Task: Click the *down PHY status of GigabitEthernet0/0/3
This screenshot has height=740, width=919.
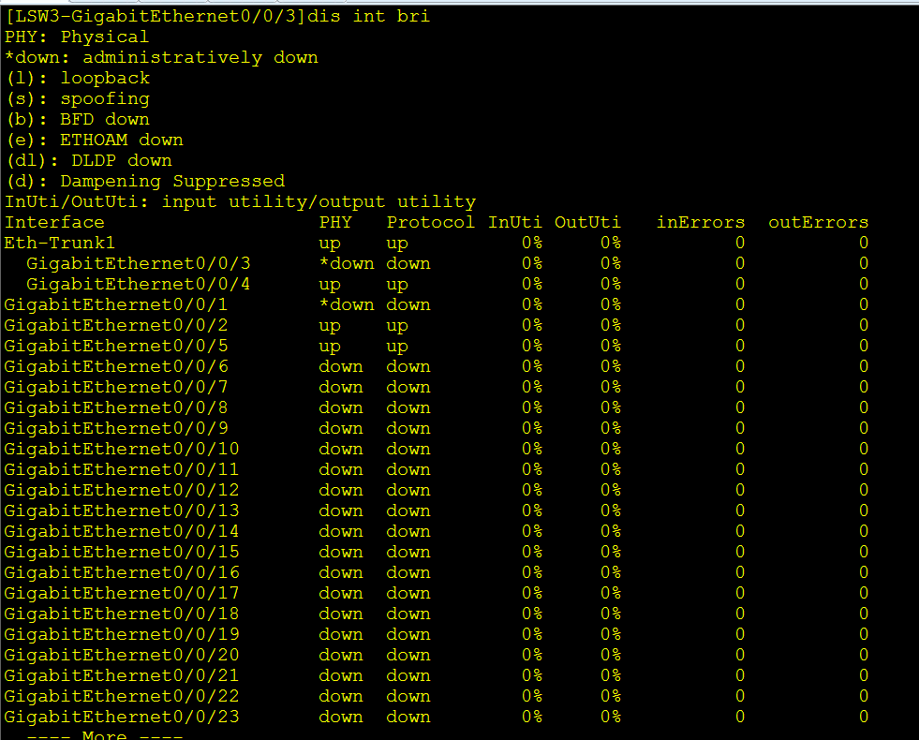Action: coord(346,263)
